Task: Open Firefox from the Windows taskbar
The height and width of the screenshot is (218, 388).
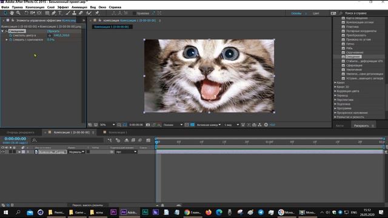Action: 209,213
